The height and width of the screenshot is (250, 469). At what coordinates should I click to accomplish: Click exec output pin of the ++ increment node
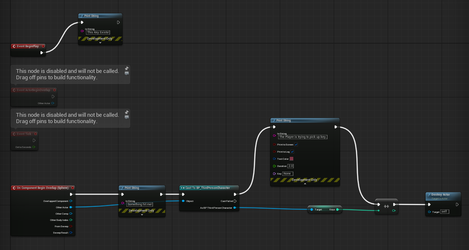[394, 204]
